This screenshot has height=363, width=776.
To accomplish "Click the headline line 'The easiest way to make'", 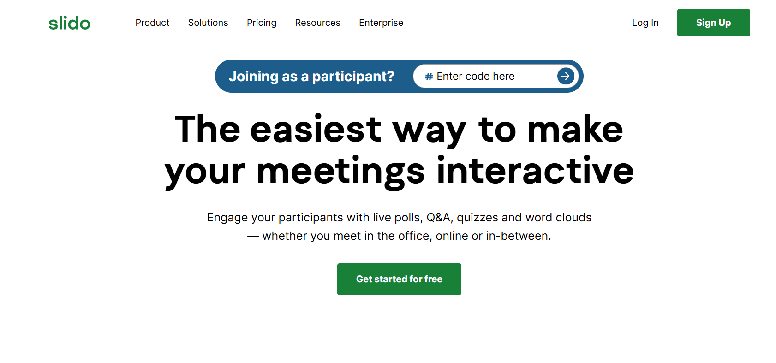I will pyautogui.click(x=399, y=130).
